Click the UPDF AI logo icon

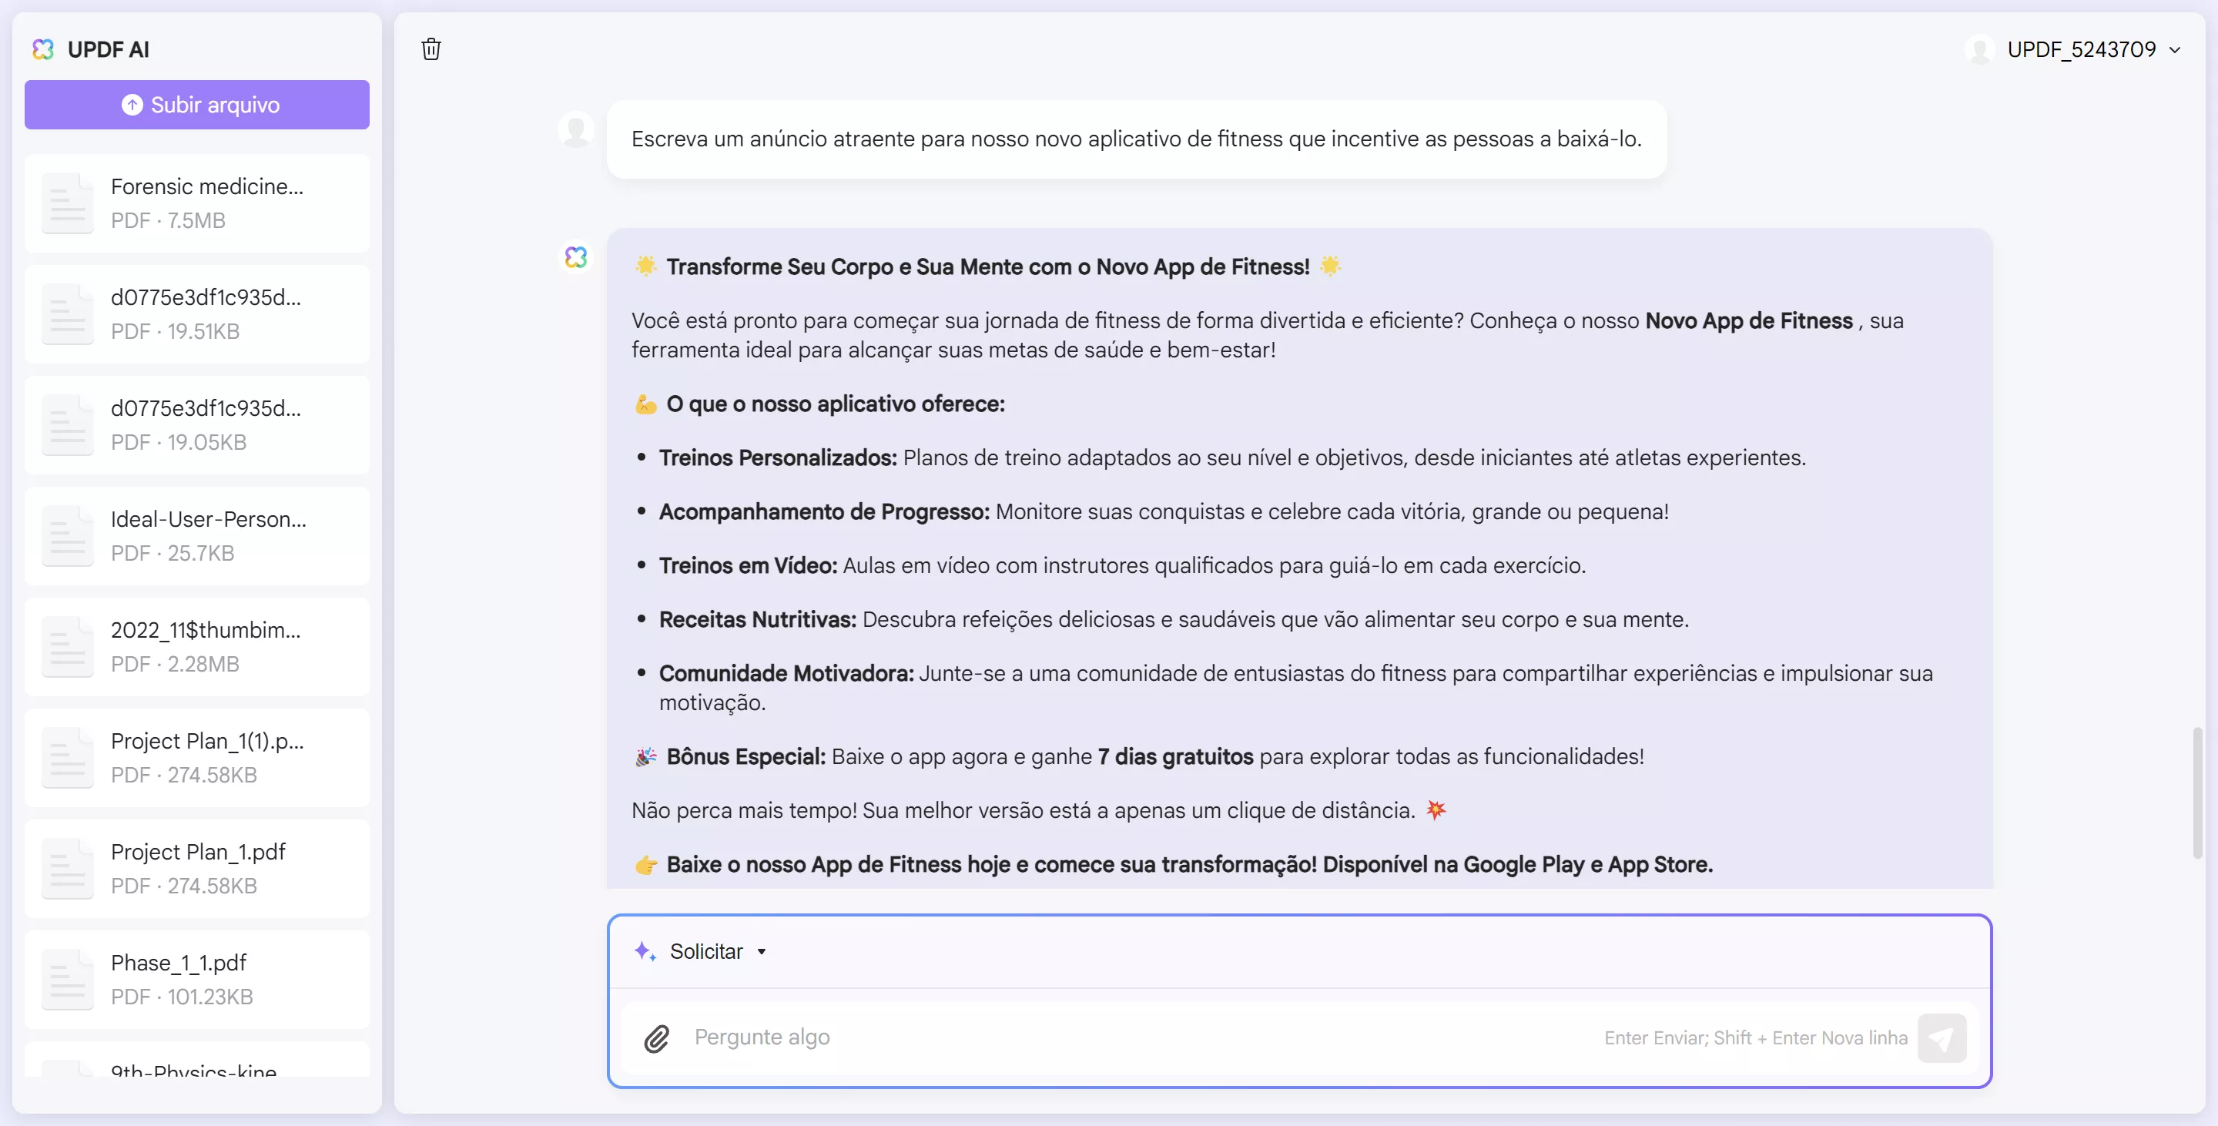point(43,49)
